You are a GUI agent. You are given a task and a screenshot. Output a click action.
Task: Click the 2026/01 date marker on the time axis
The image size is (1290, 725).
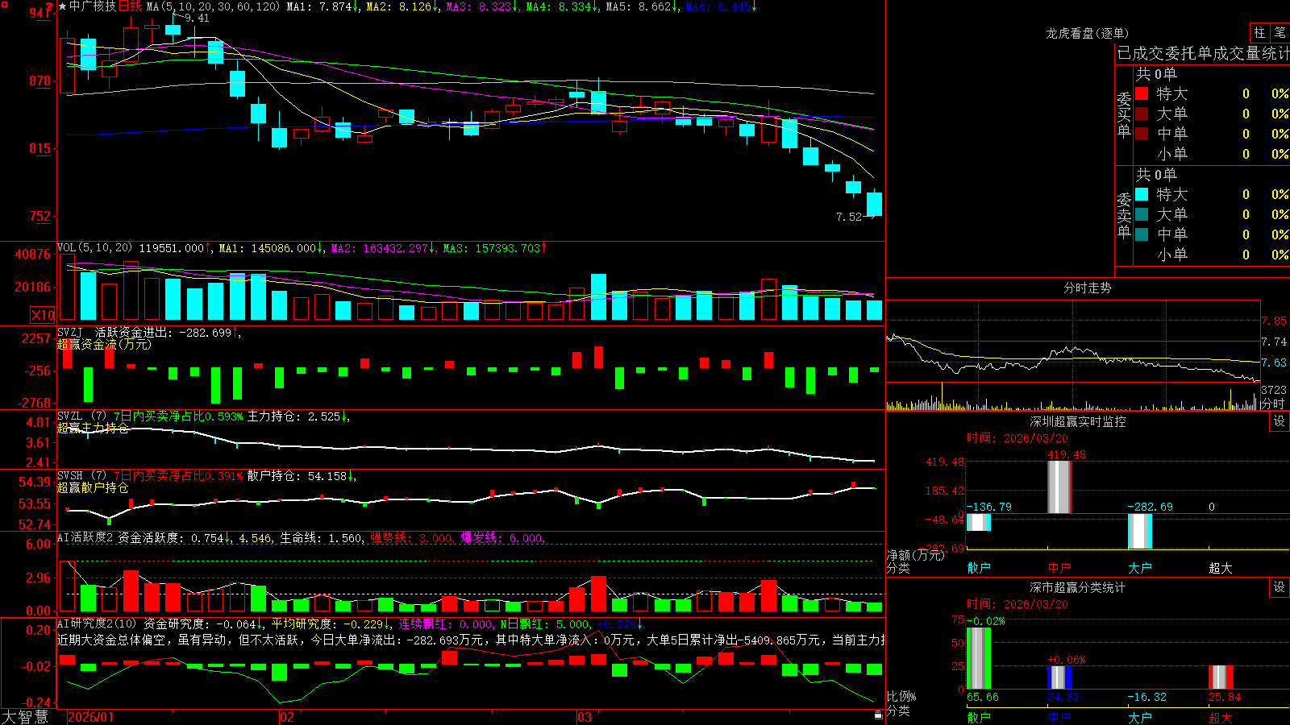pyautogui.click(x=91, y=717)
